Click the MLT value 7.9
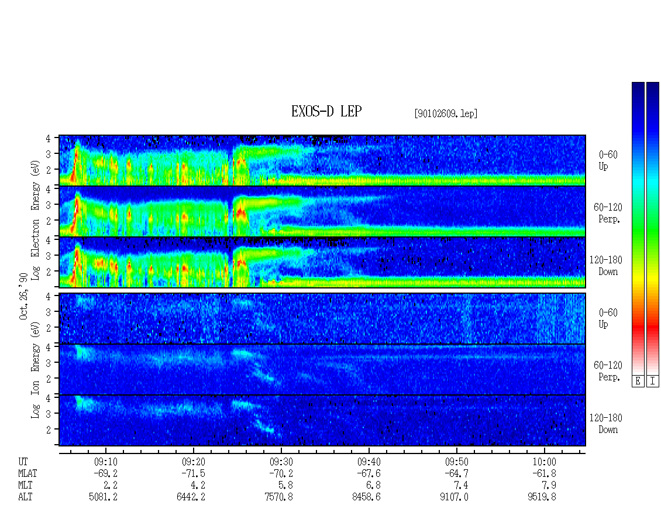Screen dimensions: 661x512 click(x=549, y=485)
